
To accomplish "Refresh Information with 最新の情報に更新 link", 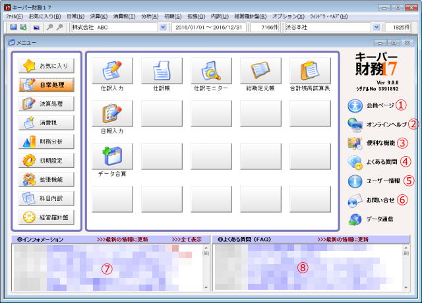I will pyautogui.click(x=123, y=240).
